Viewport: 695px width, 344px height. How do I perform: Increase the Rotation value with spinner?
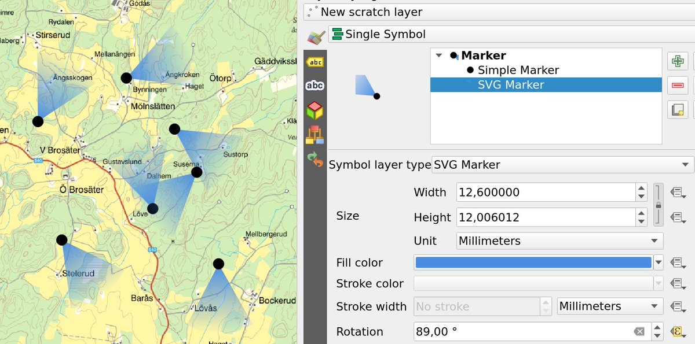[657, 327]
